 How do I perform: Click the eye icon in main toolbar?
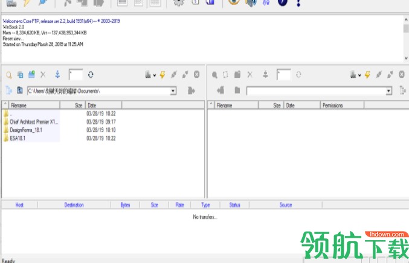point(234,2)
